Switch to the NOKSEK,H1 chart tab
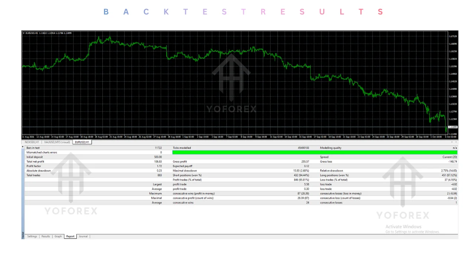 tap(32, 142)
